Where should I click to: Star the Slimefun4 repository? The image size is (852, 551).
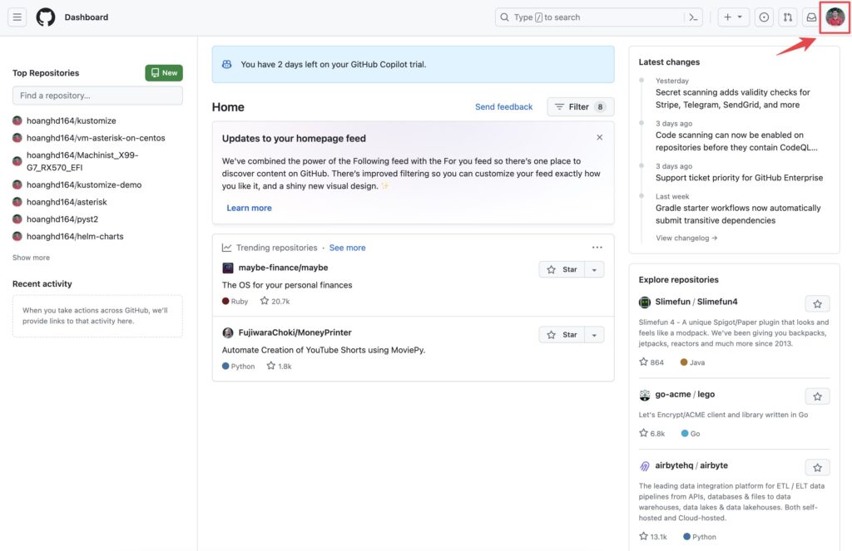[817, 304]
